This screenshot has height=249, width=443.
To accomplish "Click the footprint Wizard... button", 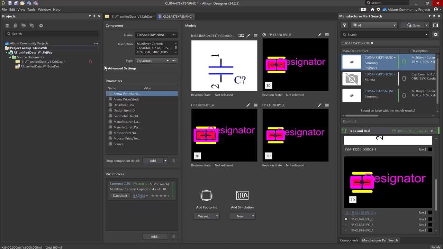I will pyautogui.click(x=204, y=216).
